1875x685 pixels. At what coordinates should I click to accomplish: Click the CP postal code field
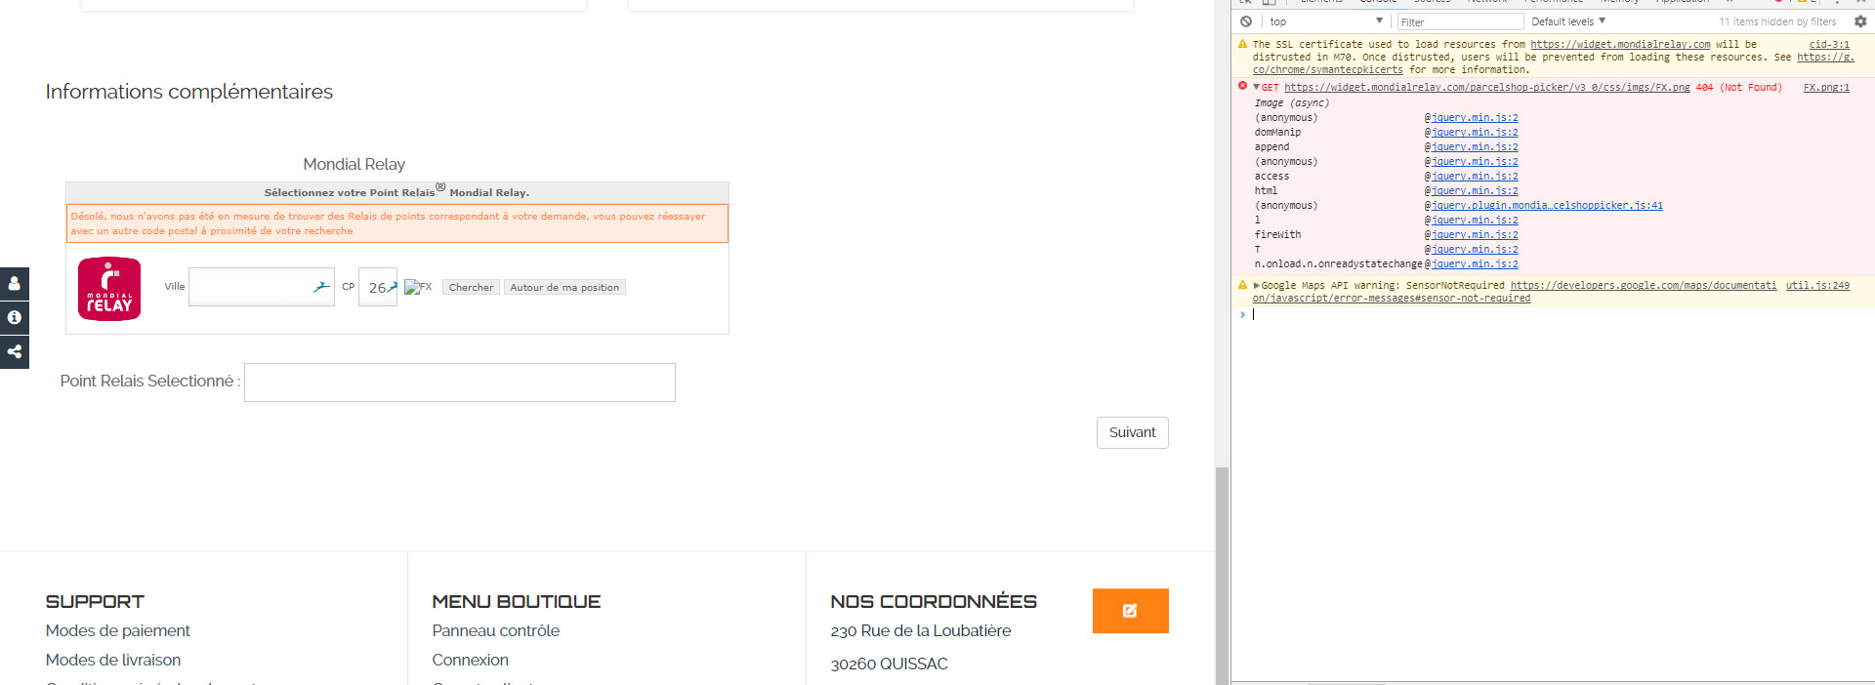coord(378,287)
